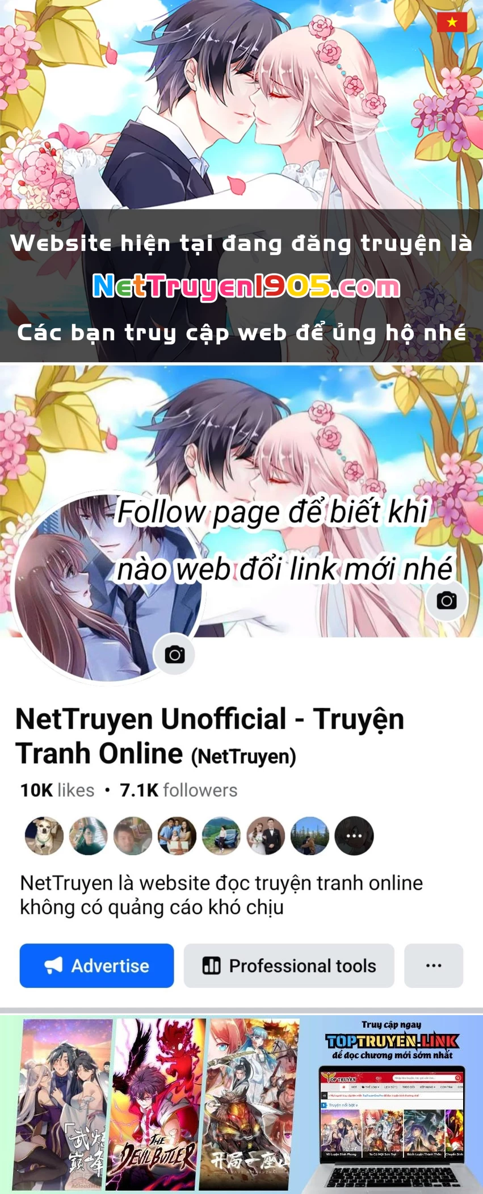Expand more followers dark ellipsis circle
Viewport: 483px width, 1194px height.
(x=354, y=836)
